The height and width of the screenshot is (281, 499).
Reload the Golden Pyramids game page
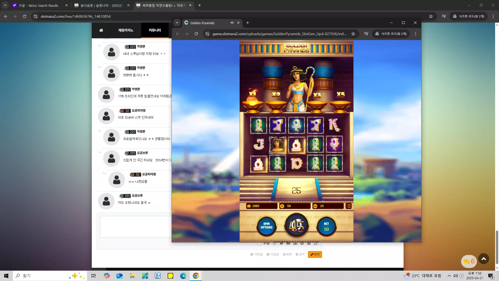(196, 34)
